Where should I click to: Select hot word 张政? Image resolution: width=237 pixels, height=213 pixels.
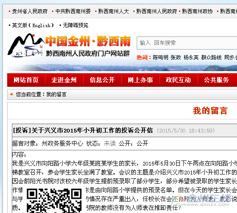coord(176,58)
